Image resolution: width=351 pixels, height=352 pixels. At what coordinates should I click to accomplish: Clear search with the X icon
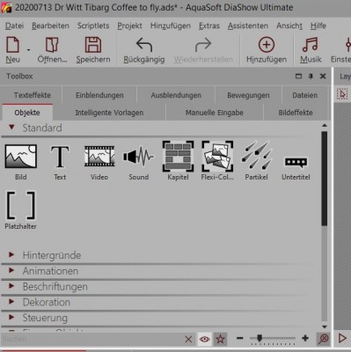188,340
